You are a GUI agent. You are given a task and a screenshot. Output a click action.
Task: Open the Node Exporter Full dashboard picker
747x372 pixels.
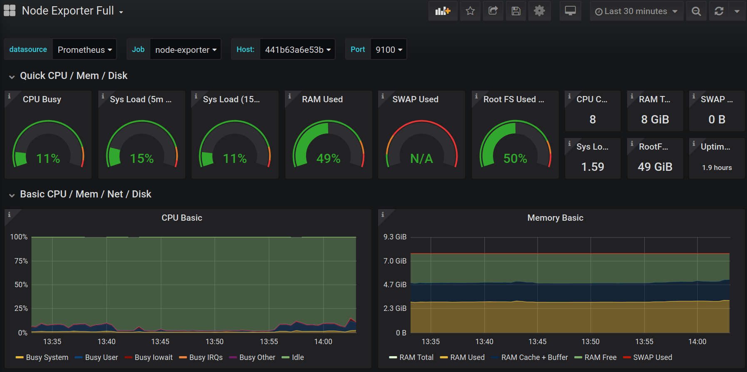72,11
